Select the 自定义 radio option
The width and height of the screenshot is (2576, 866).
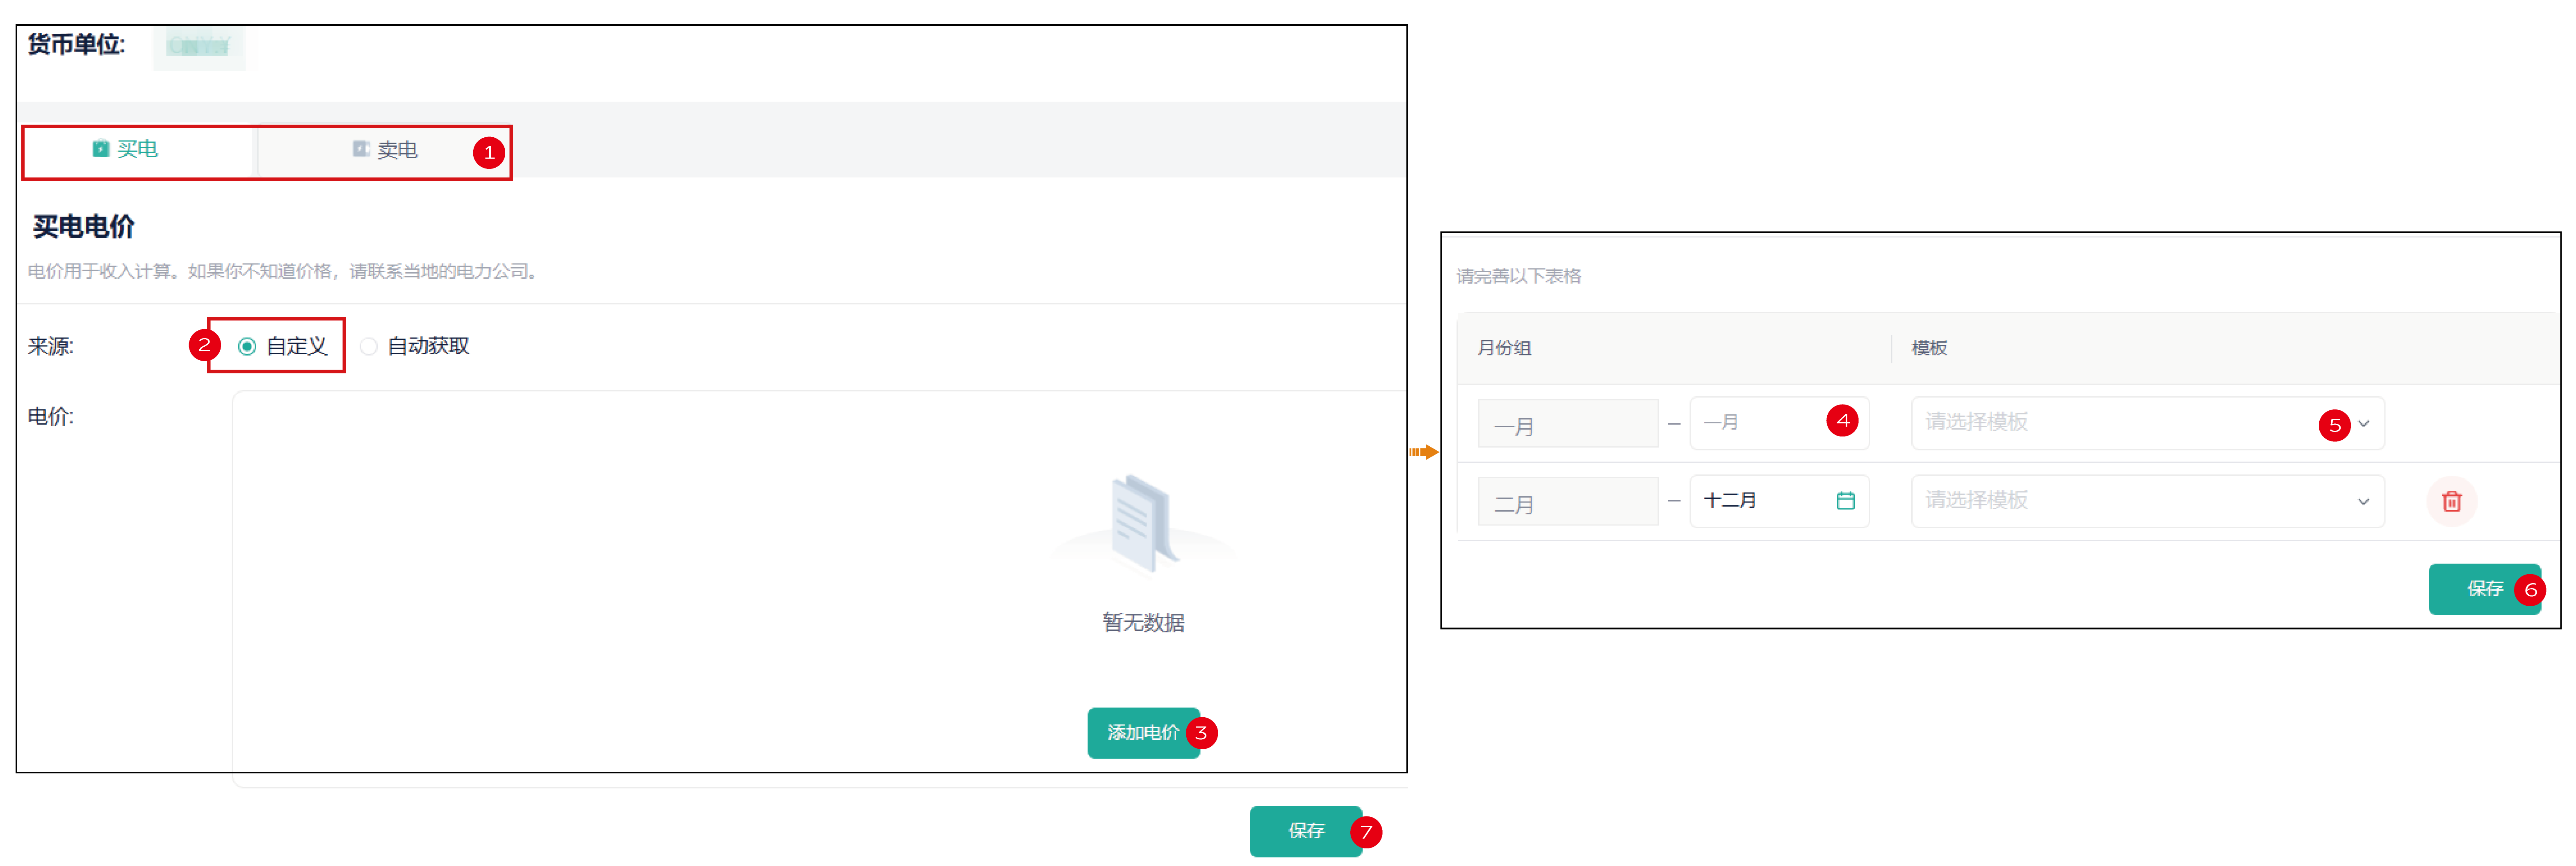pos(282,346)
